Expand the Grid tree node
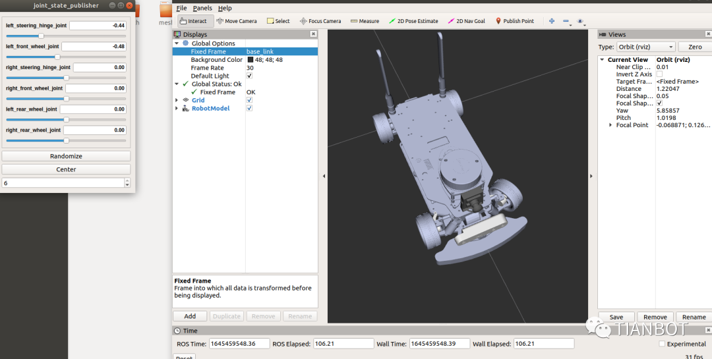The image size is (712, 359). 177,100
